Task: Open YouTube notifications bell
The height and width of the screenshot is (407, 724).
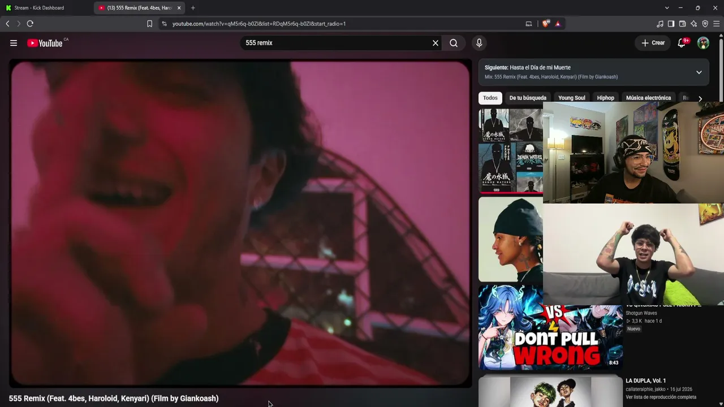Action: tap(682, 43)
